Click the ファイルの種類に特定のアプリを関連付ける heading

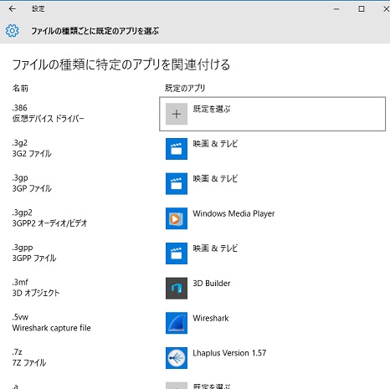click(121, 64)
